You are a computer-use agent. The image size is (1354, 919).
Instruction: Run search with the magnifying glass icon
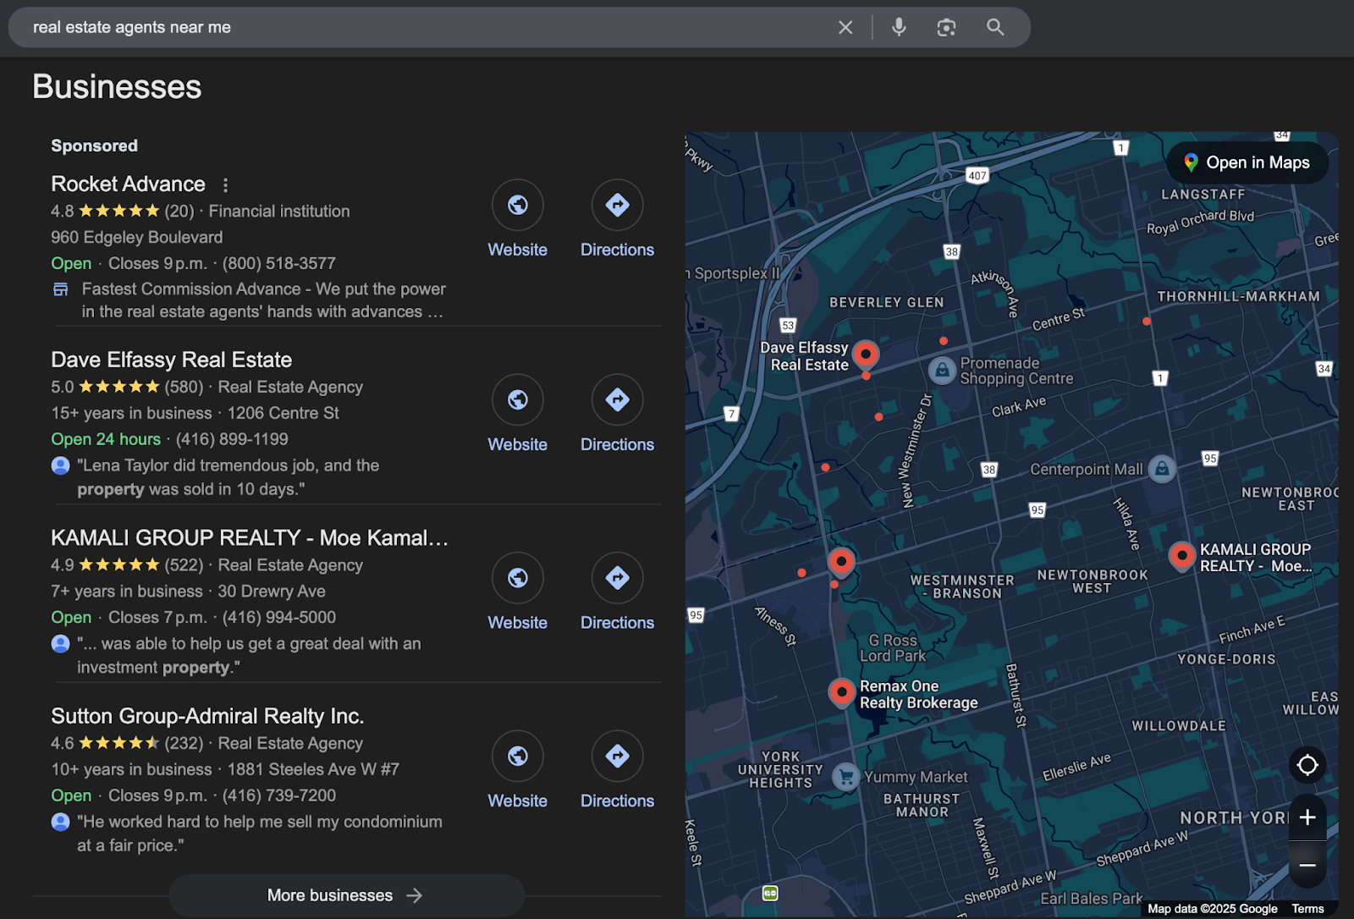coord(995,27)
